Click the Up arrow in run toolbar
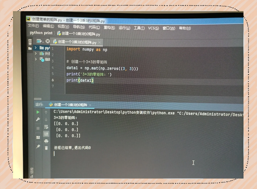 point(46,112)
